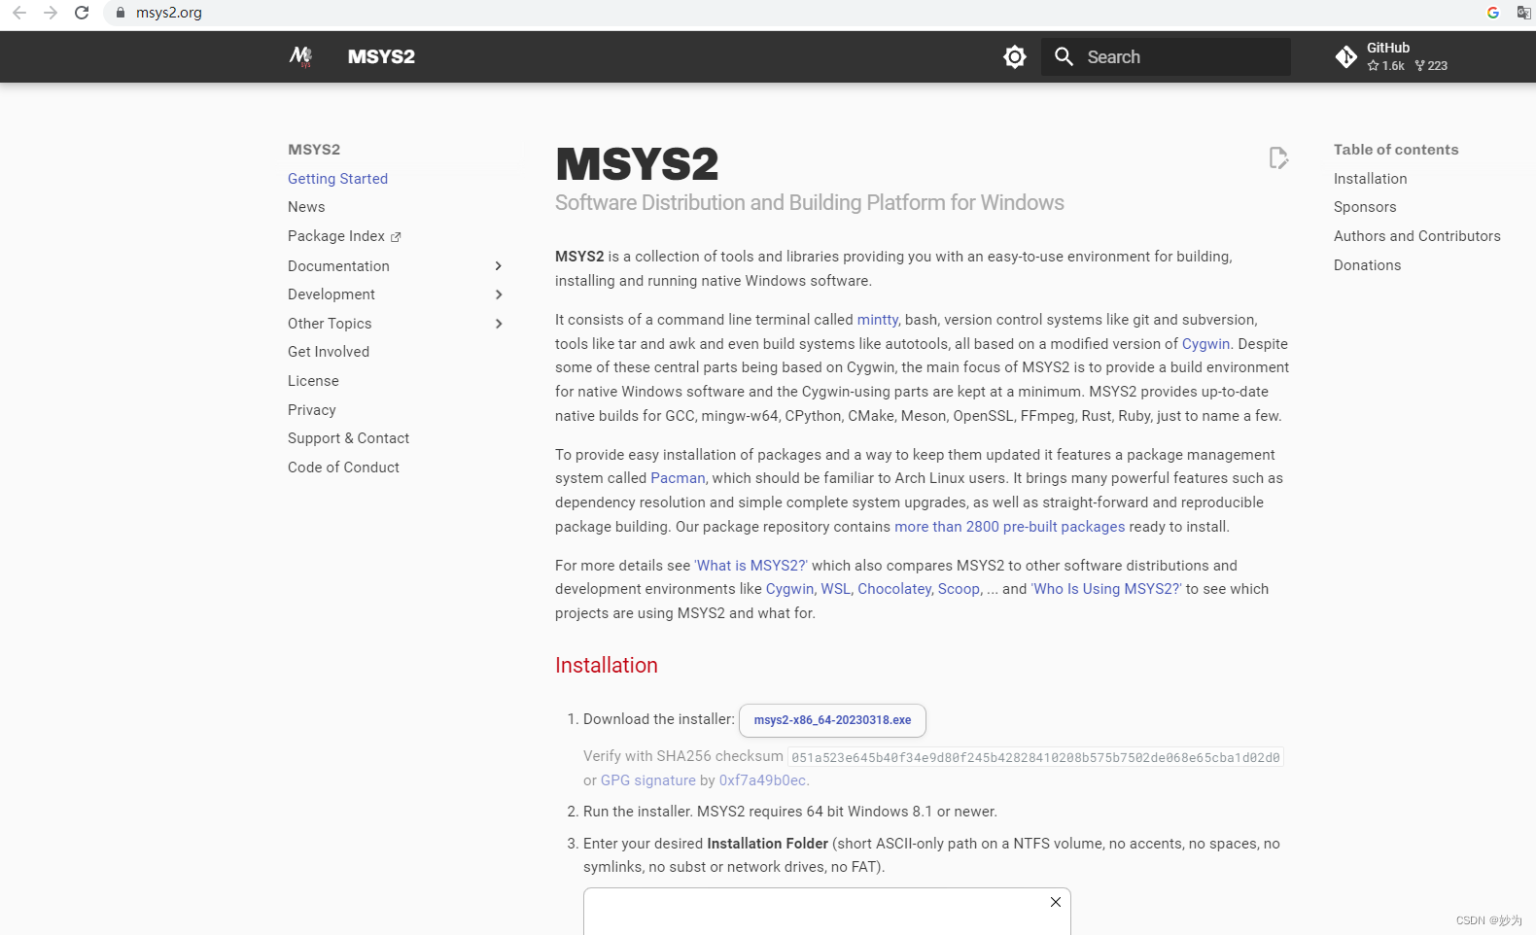The height and width of the screenshot is (935, 1536).
Task: Click the Chocolatey link
Action: [x=894, y=589]
